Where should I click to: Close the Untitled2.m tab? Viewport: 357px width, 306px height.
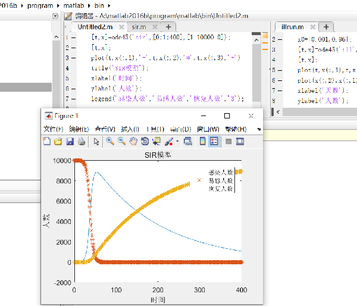[x=121, y=27]
